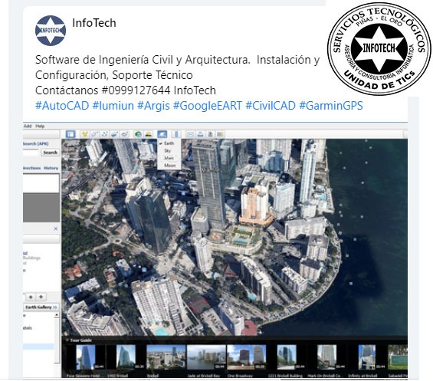433x381 pixels.
Task: Click the Search button
Action: (51, 153)
